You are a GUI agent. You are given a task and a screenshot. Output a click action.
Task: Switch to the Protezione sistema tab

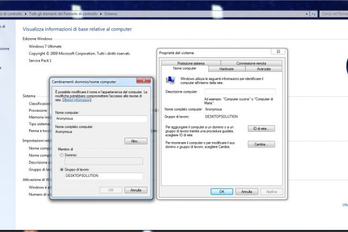(x=191, y=63)
